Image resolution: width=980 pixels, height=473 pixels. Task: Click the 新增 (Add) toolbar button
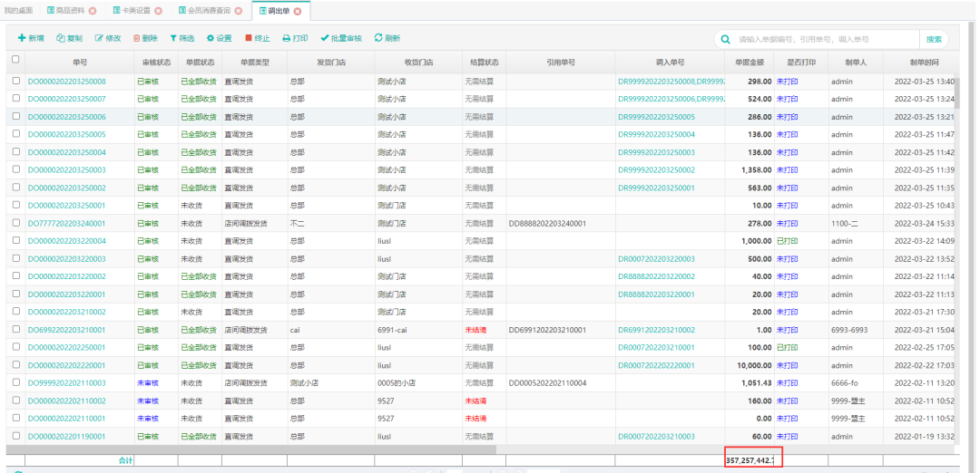pos(31,39)
